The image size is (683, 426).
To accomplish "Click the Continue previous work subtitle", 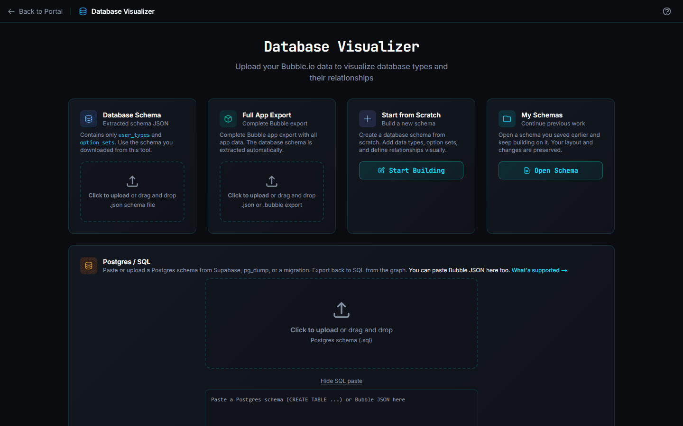I will [x=553, y=124].
